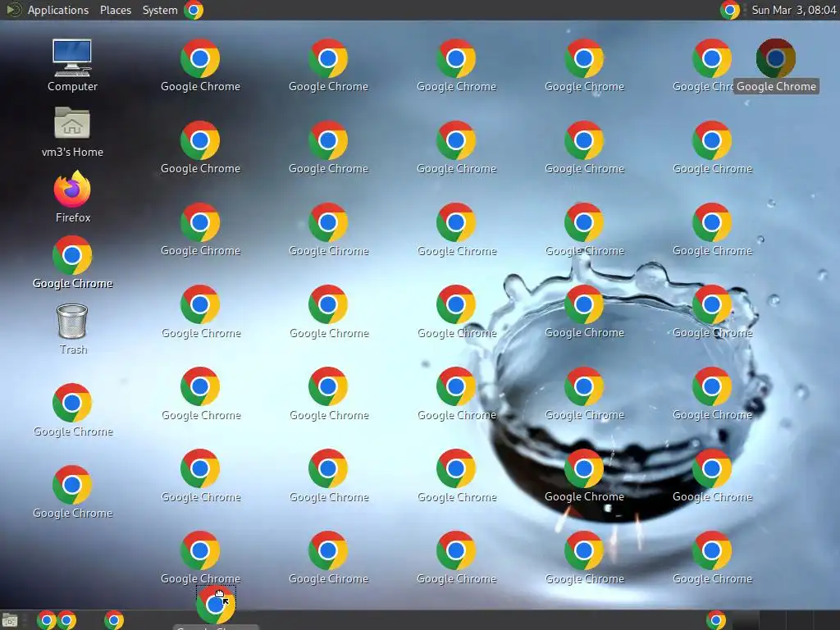Viewport: 840px width, 630px height.
Task: Click the show-desktop button in bottom panel
Action: point(10,620)
